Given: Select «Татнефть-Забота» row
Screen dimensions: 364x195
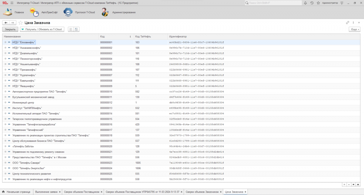Looking at the screenshot, I should pos(181,146).
